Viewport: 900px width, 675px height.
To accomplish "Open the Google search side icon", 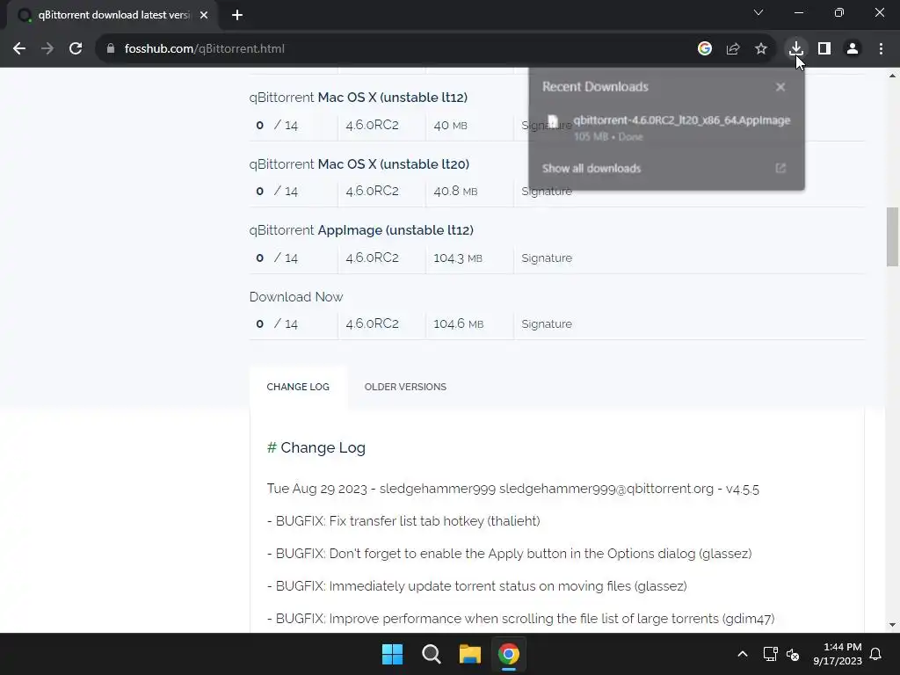I will click(x=704, y=49).
